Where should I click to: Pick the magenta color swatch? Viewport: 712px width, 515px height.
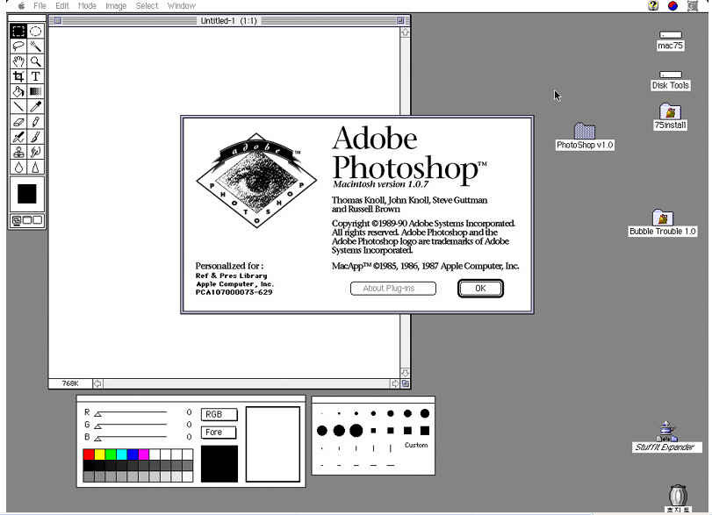click(143, 454)
